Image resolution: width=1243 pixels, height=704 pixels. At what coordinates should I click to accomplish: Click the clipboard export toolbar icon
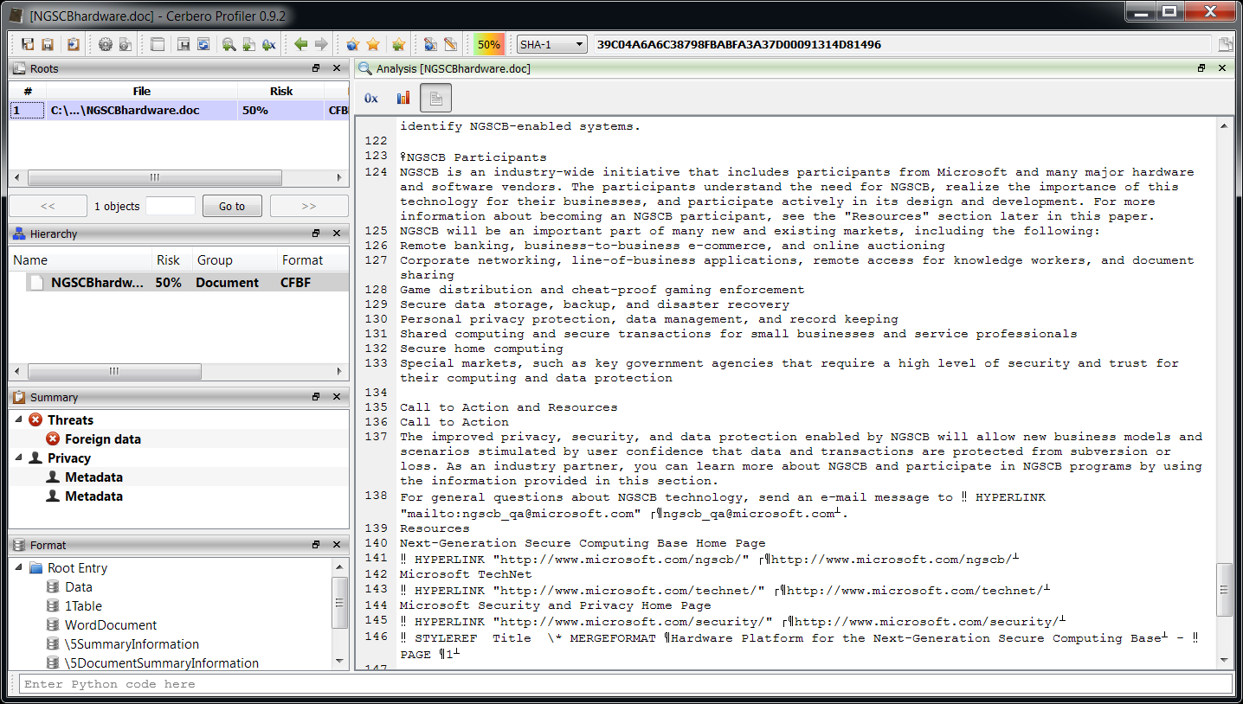74,44
